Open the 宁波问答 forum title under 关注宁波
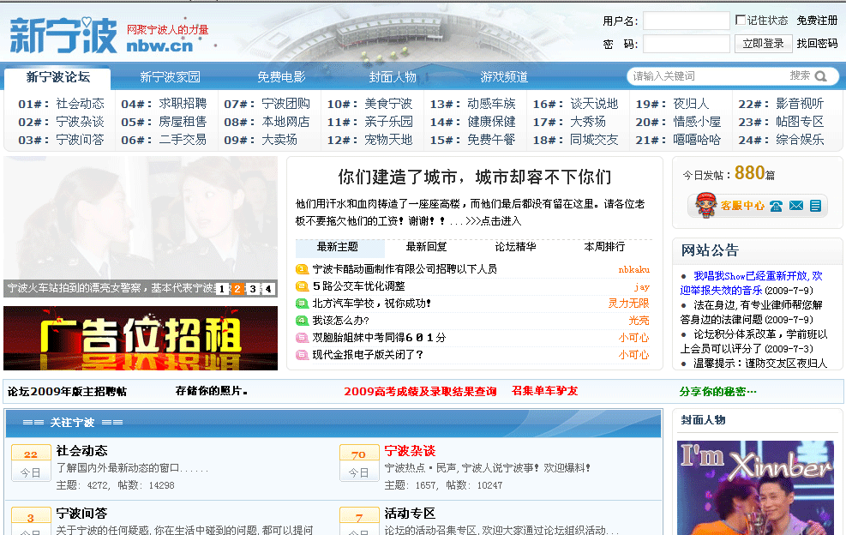This screenshot has width=846, height=535. (81, 514)
